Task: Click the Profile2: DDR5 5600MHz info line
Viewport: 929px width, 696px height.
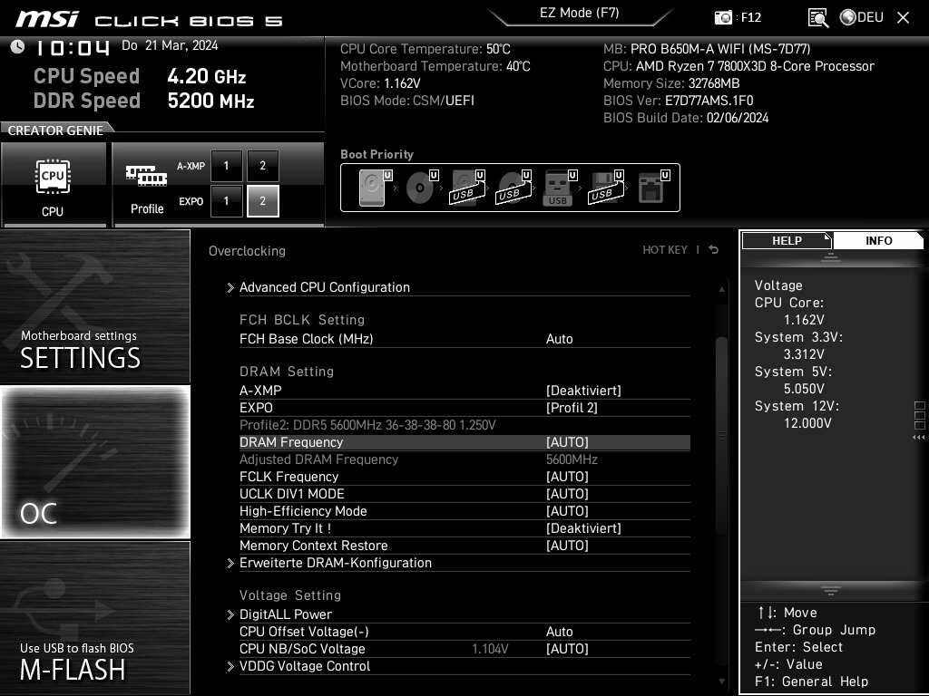Action: (367, 425)
